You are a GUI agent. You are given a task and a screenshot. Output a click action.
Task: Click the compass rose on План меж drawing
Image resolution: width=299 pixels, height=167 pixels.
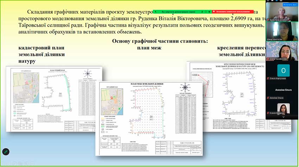tap(185, 88)
